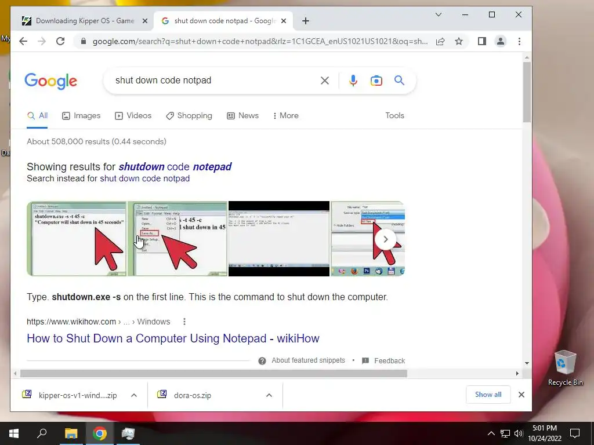Viewport: 594px width, 445px height.
Task: View site info via padlock icon
Action: click(84, 41)
